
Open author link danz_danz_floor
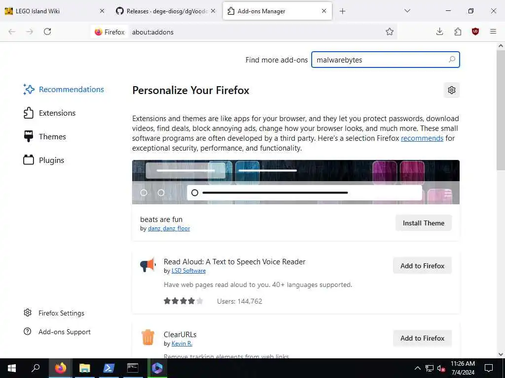coord(169,228)
